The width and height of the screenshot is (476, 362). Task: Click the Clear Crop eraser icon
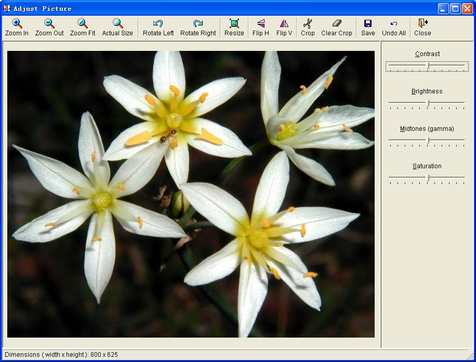tap(337, 24)
